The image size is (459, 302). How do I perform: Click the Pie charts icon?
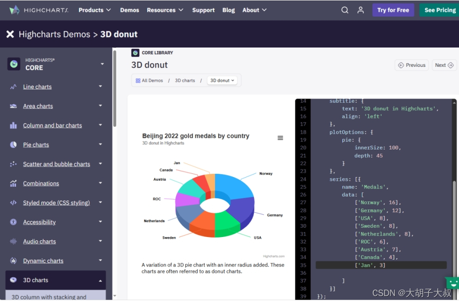point(13,145)
